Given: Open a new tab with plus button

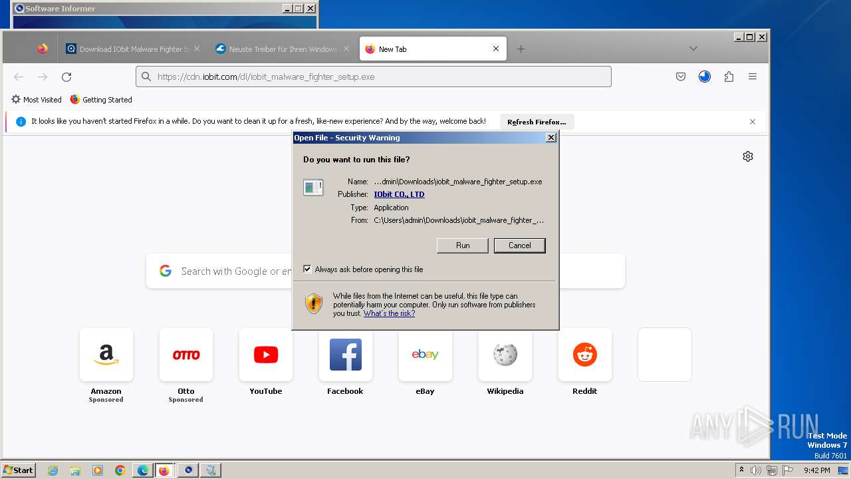Looking at the screenshot, I should [521, 49].
